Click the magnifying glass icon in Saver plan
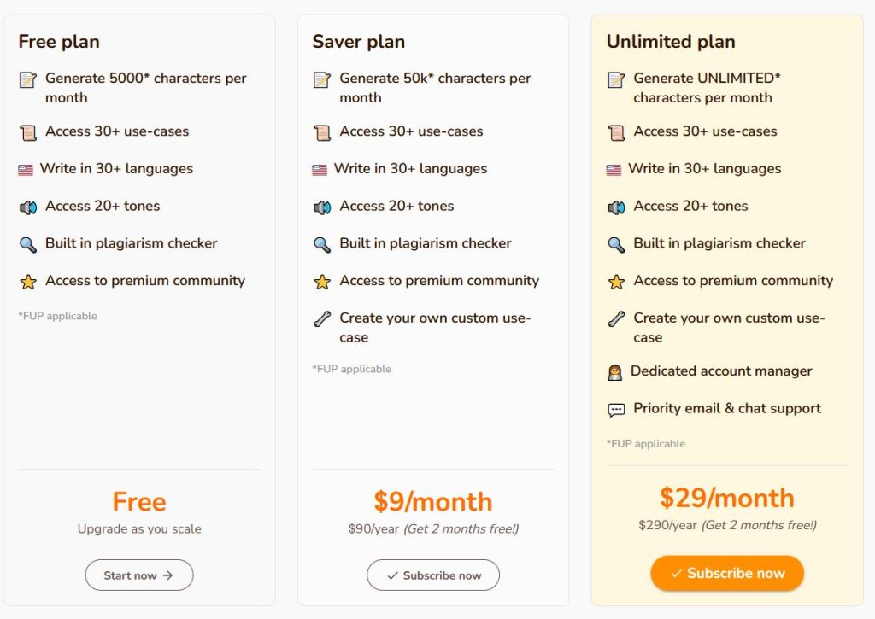This screenshot has height=619, width=875. (322, 244)
